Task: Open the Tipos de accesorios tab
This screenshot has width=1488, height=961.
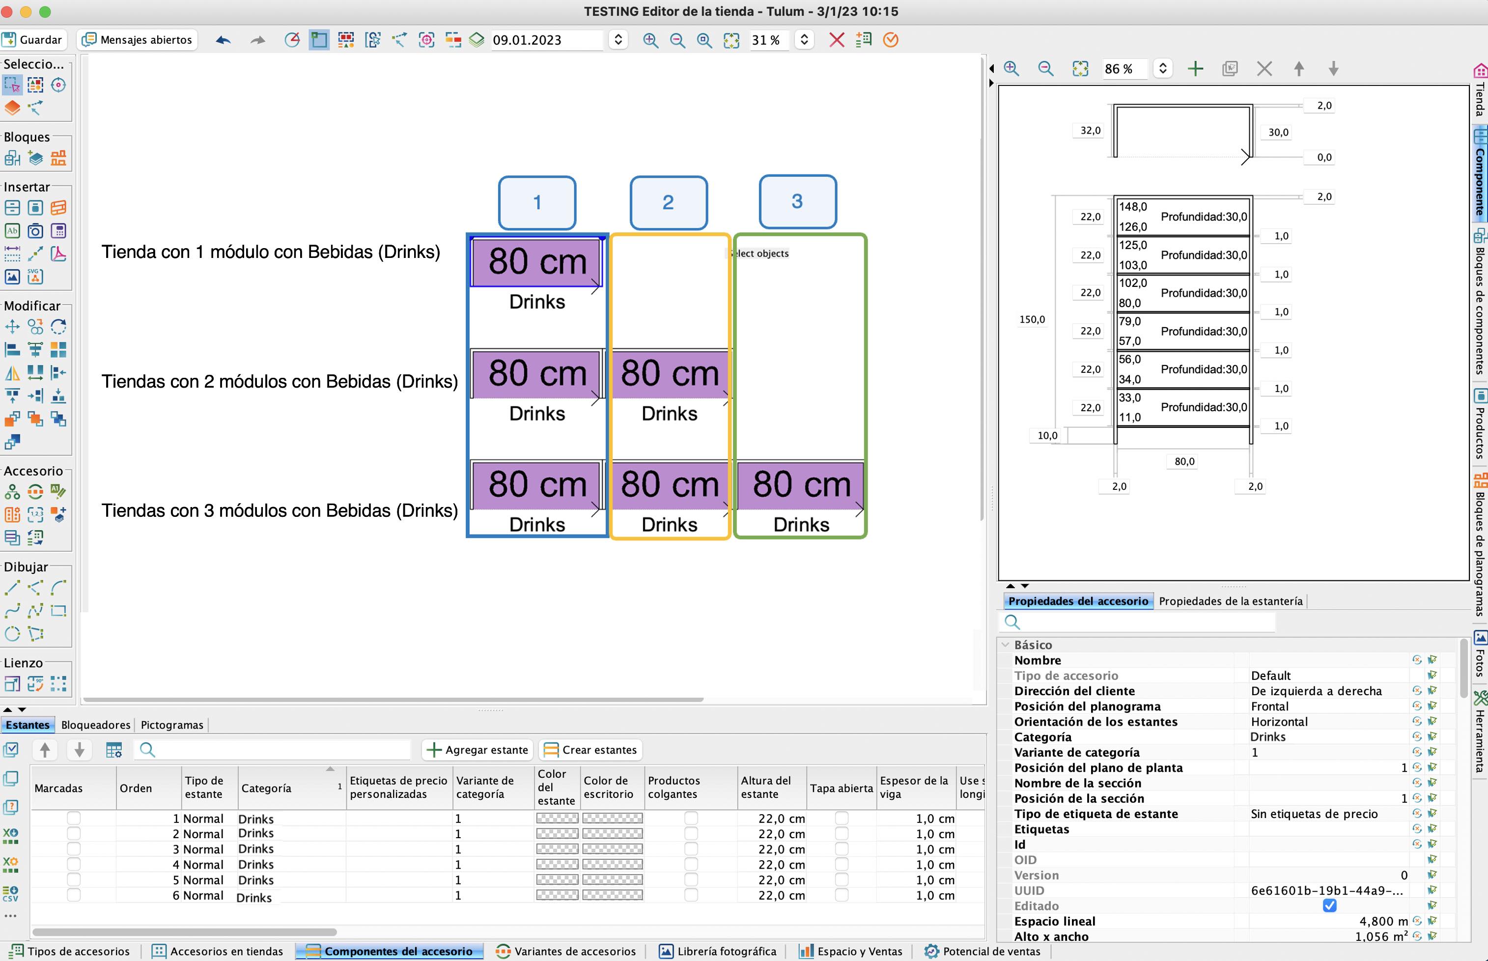Action: coord(70,951)
